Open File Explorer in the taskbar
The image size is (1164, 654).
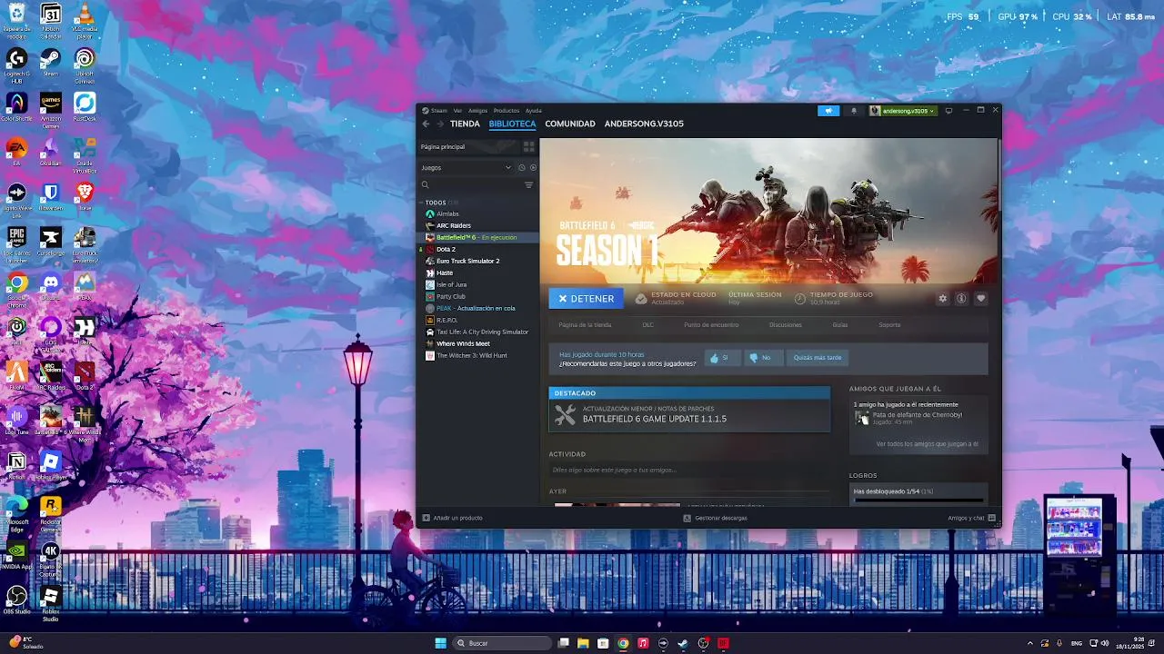(583, 643)
